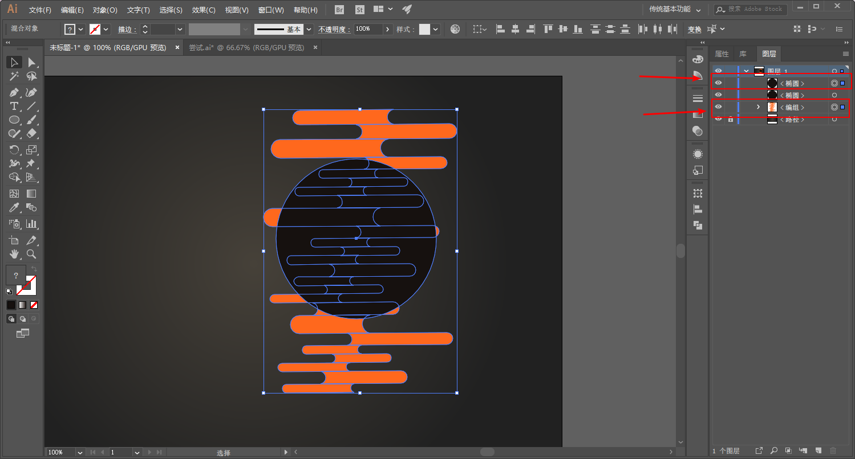This screenshot has height=459, width=855.
Task: Open the stroke weight dropdown
Action: click(180, 29)
